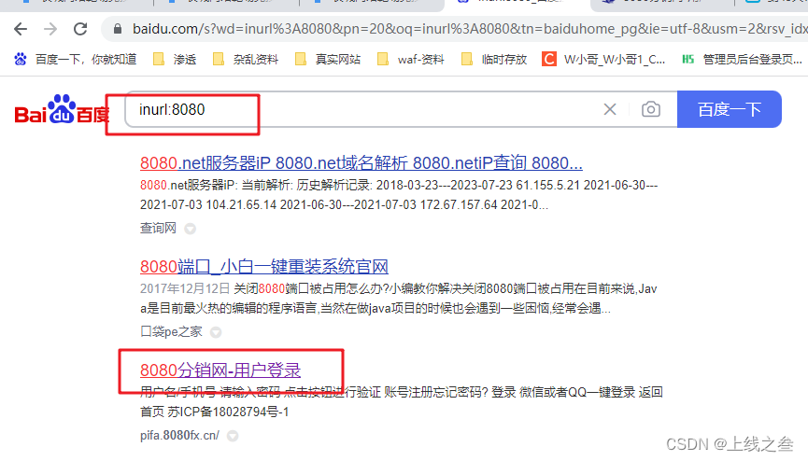Open the 8080端口_小白一键重装系统官网 result
The width and height of the screenshot is (808, 461).
click(264, 266)
